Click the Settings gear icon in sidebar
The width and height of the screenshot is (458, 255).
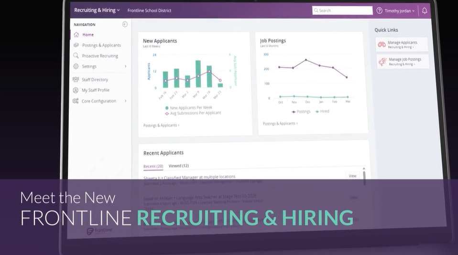tap(76, 66)
